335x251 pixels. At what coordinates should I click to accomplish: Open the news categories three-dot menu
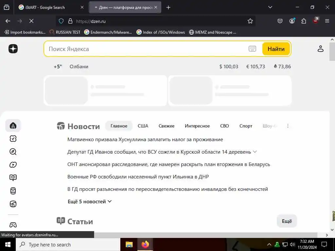click(288, 126)
